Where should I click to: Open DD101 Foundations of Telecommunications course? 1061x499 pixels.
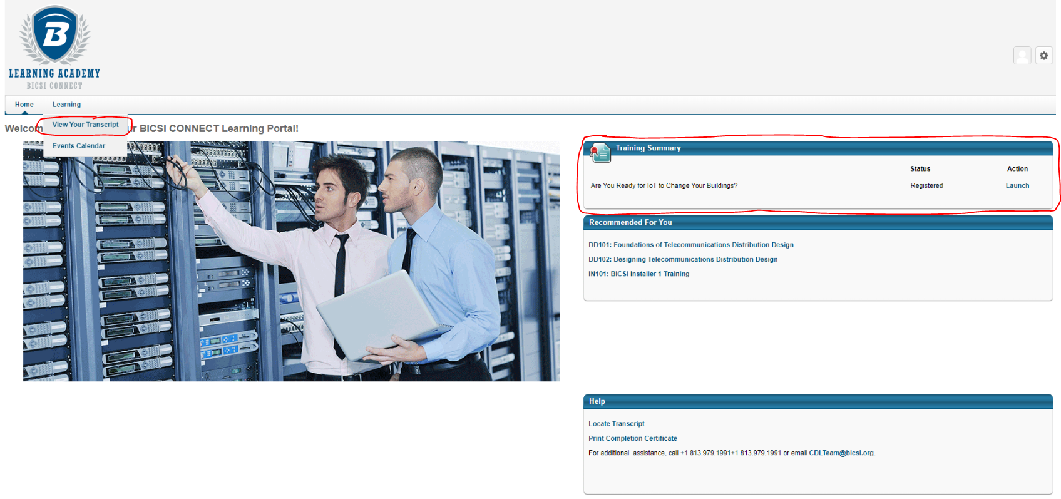pos(691,245)
